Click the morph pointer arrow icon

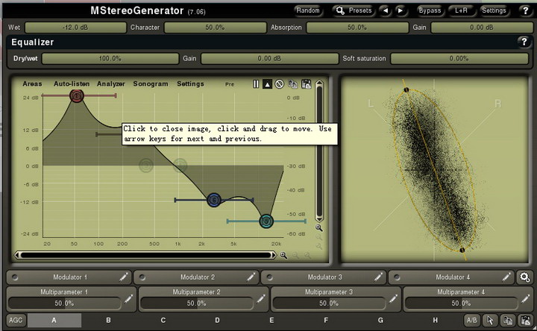point(490,321)
